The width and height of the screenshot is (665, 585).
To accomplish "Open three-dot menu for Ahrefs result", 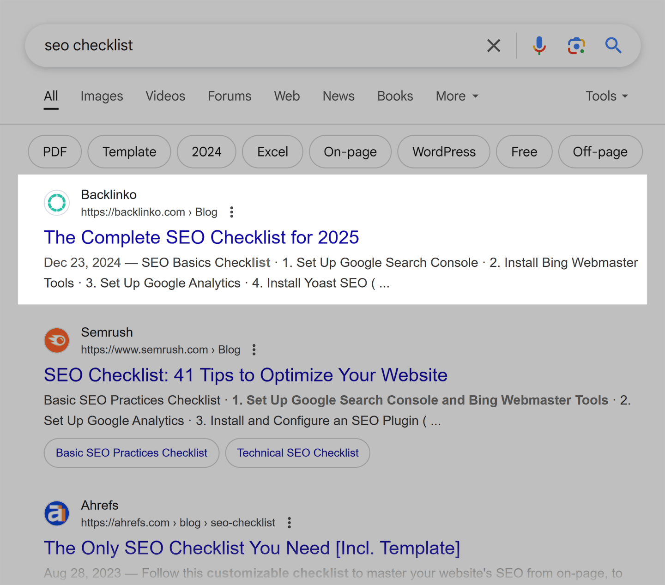I will pyautogui.click(x=289, y=523).
